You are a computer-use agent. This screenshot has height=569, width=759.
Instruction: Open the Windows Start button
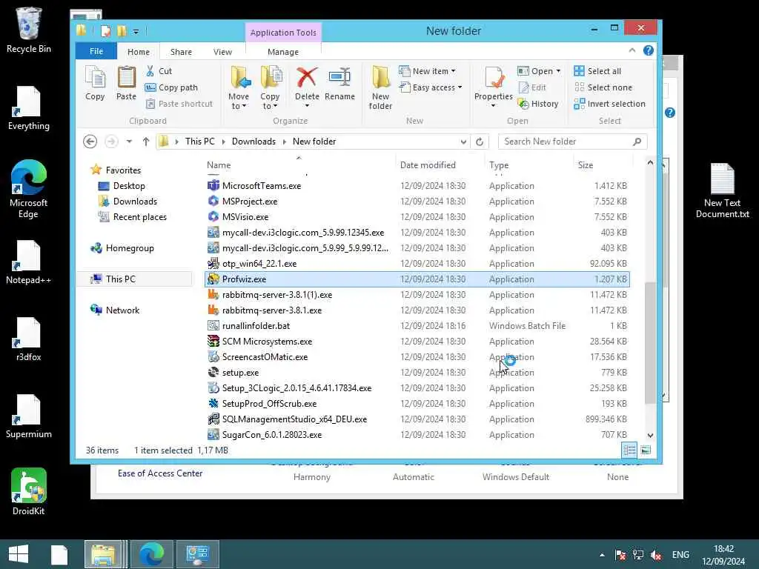[x=19, y=554]
